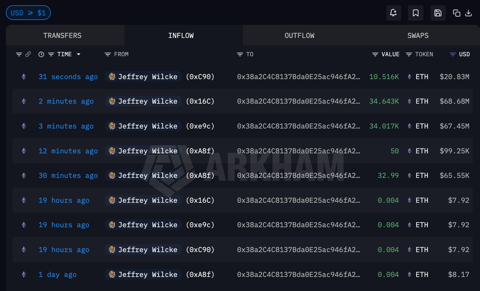Image resolution: width=480 pixels, height=291 pixels.
Task: Click the bookmark icon
Action: coord(415,13)
